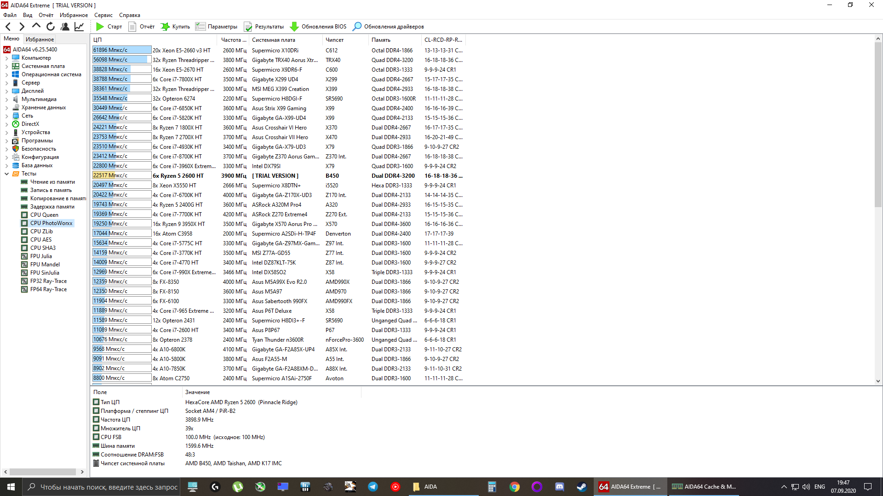Image resolution: width=883 pixels, height=496 pixels.
Task: Expand the Display tree node
Action: pyautogui.click(x=6, y=91)
